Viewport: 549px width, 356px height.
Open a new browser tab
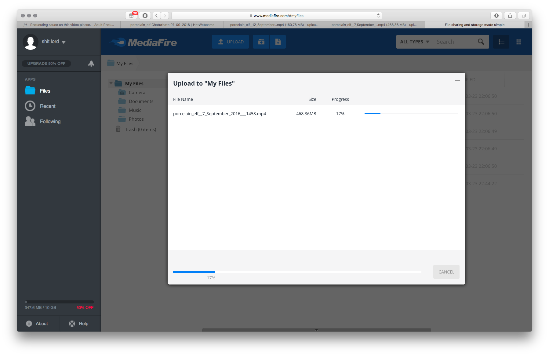point(528,25)
